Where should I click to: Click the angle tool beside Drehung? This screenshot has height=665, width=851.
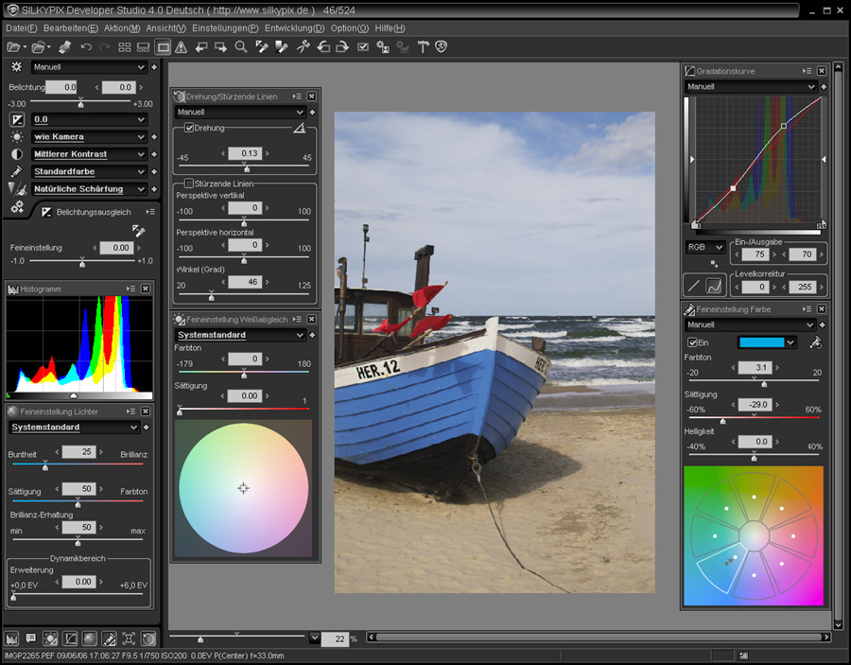[300, 128]
